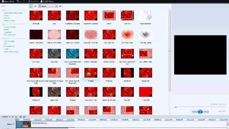Image resolution: width=229 pixels, height=129 pixels.
Task: Publish to Digital video camera
Action: tap(11, 52)
